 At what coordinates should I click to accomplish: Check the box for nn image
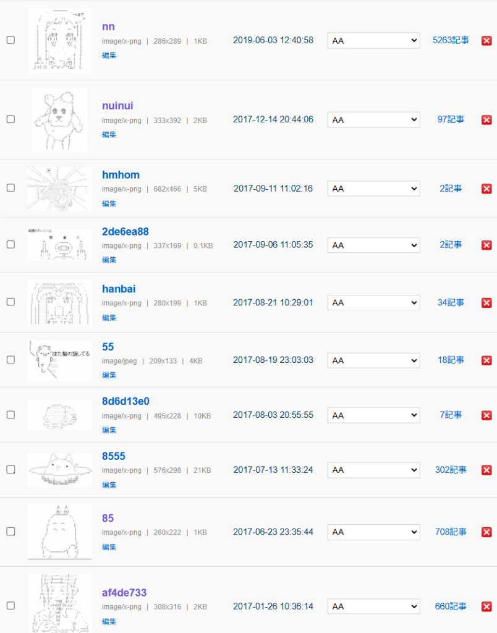(11, 40)
